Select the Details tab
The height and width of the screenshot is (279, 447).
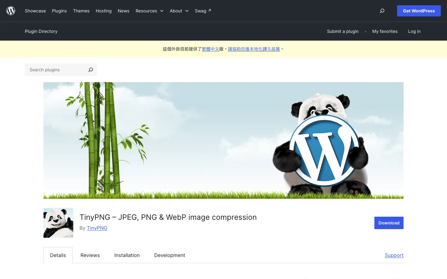(x=58, y=255)
